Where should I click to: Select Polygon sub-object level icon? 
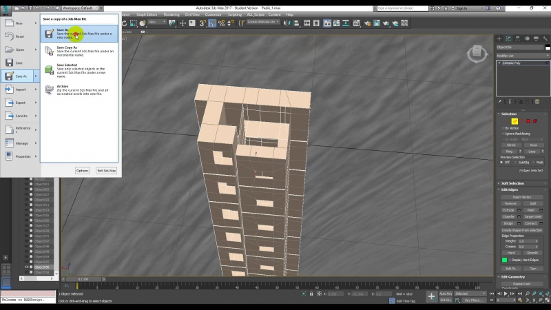click(x=528, y=121)
